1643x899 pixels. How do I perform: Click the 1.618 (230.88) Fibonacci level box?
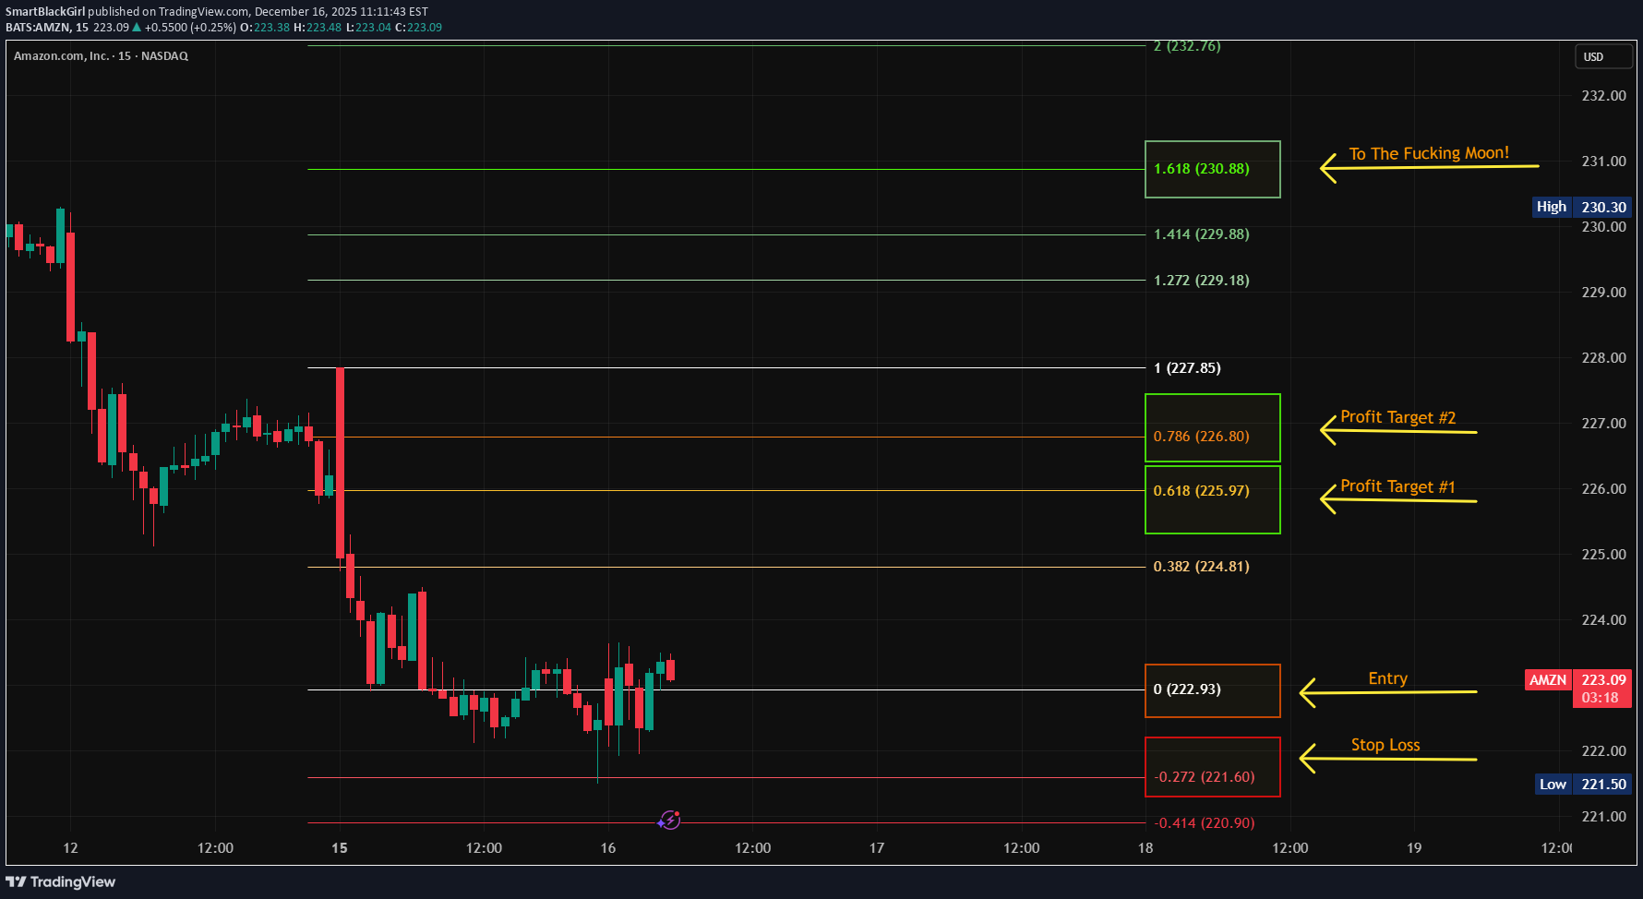tap(1212, 169)
